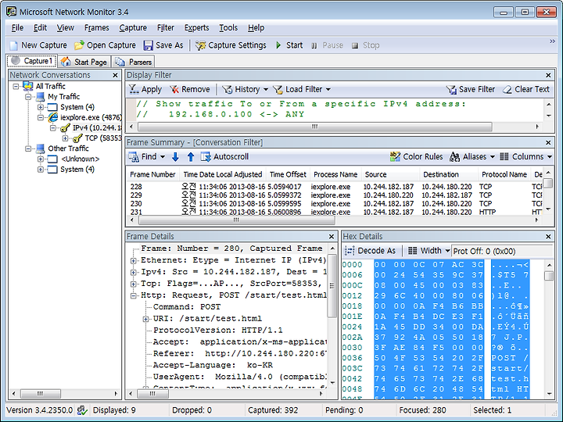Expand the toolbar overflow chevron
This screenshot has width=563, height=422.
[552, 41]
